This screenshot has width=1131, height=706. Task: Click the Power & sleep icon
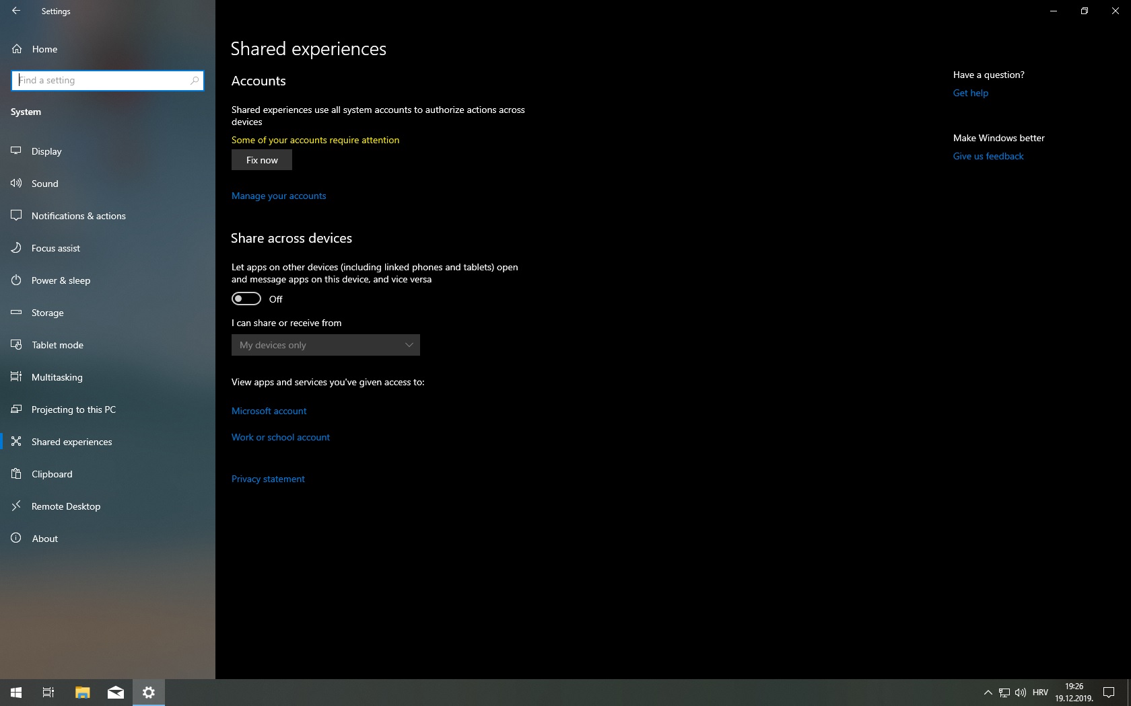tap(16, 280)
